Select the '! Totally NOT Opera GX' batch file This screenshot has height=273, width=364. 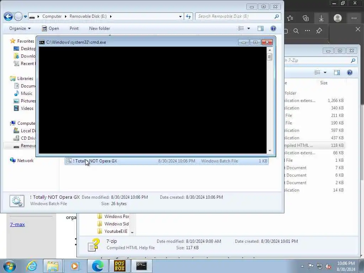tap(167, 161)
